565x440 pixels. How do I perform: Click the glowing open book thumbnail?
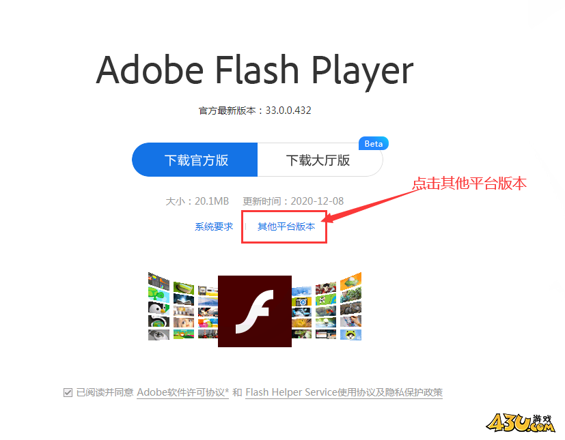[184, 299]
